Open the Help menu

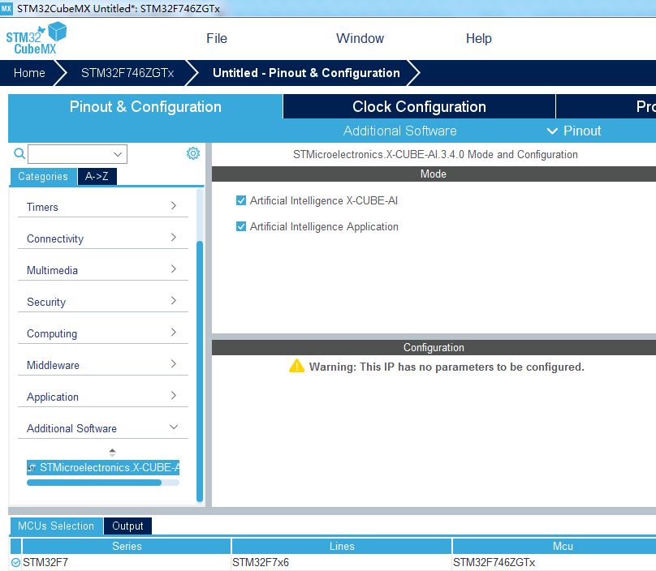pos(479,38)
